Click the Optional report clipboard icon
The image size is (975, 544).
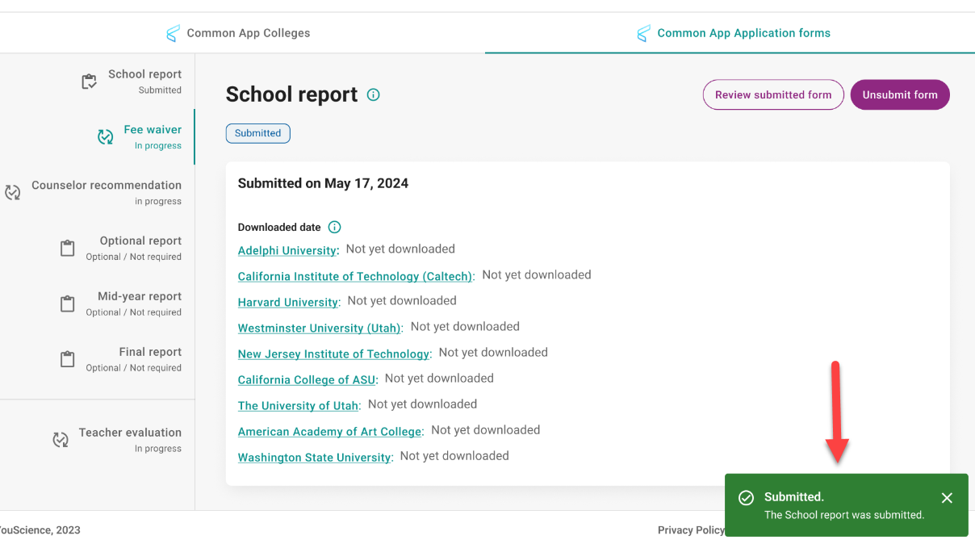(x=68, y=248)
